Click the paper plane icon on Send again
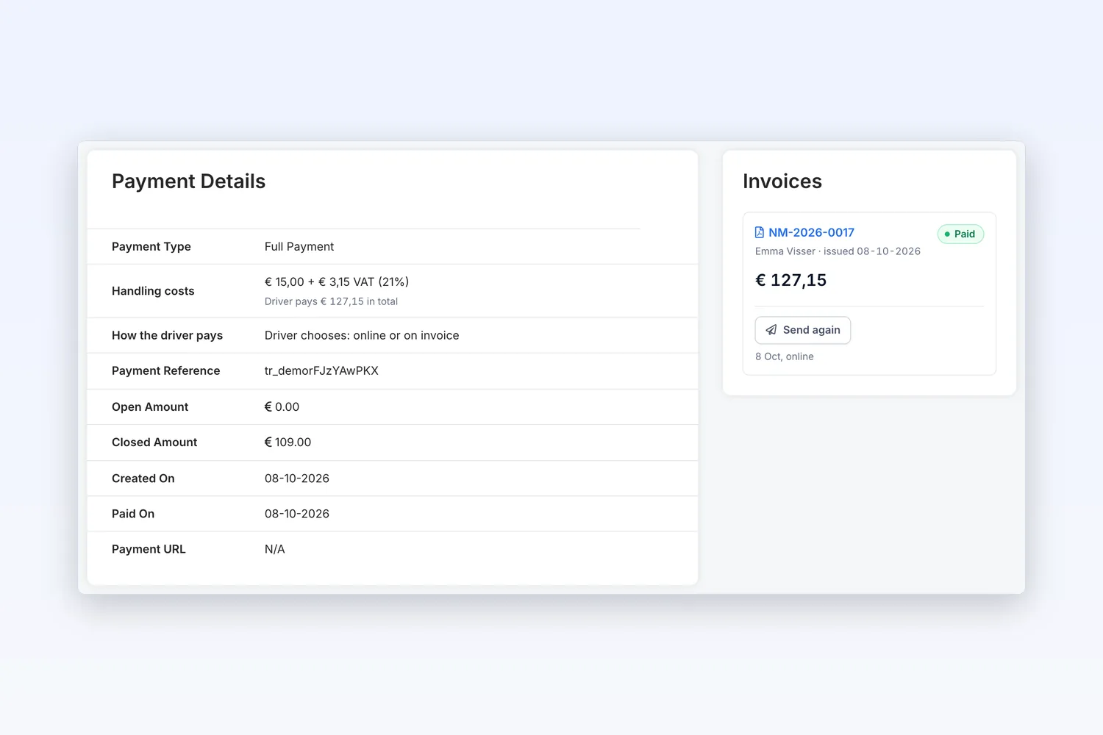 point(771,330)
